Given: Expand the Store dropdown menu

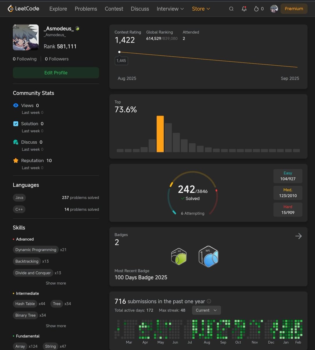Looking at the screenshot, I should [x=201, y=9].
